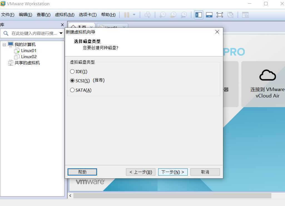This screenshot has width=285, height=206.
Task: Click the < 上一步(B) back button
Action: point(141,172)
